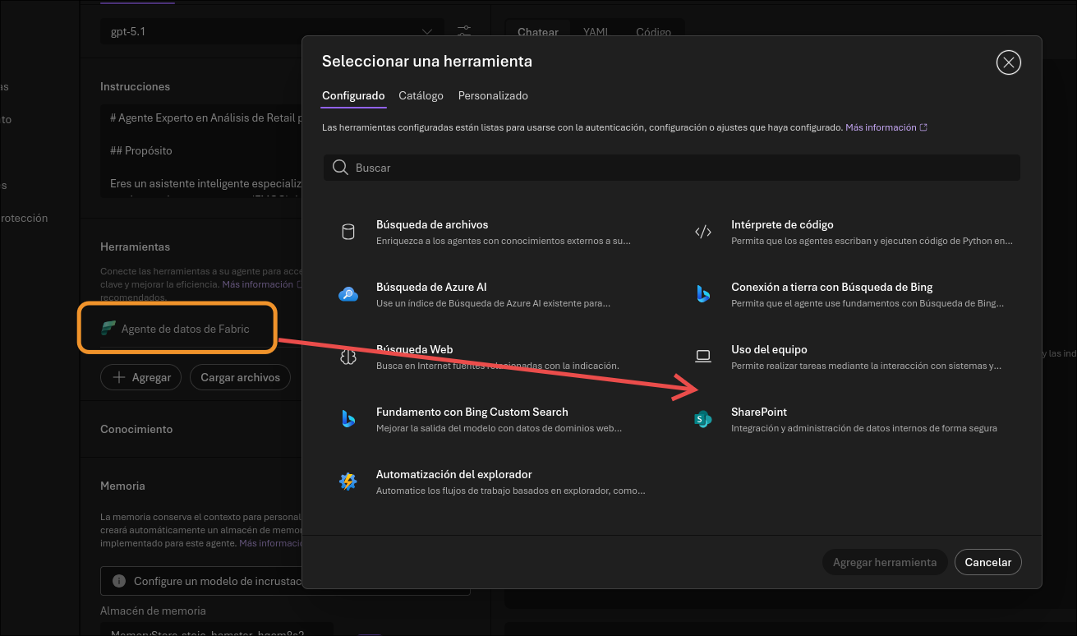Screen dimensions: 1077x636
Task: Select Intérprete de código tool title
Action: click(x=782, y=224)
